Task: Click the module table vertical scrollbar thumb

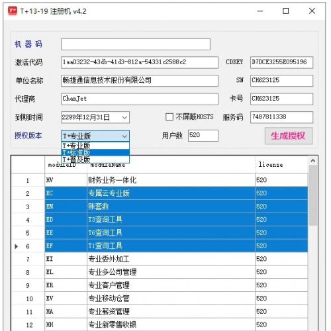Action: coord(312,195)
